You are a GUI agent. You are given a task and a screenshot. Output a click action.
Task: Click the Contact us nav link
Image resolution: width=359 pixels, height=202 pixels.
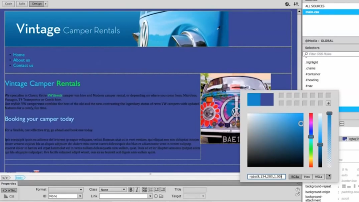point(23,65)
